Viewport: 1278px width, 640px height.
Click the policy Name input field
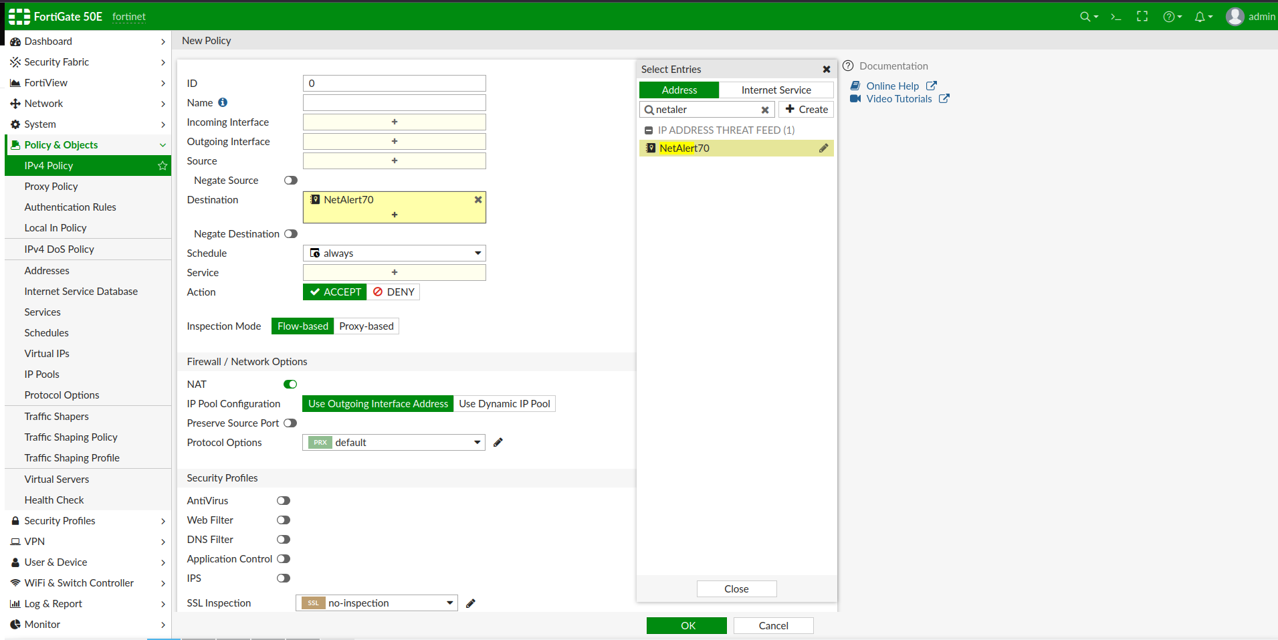395,103
